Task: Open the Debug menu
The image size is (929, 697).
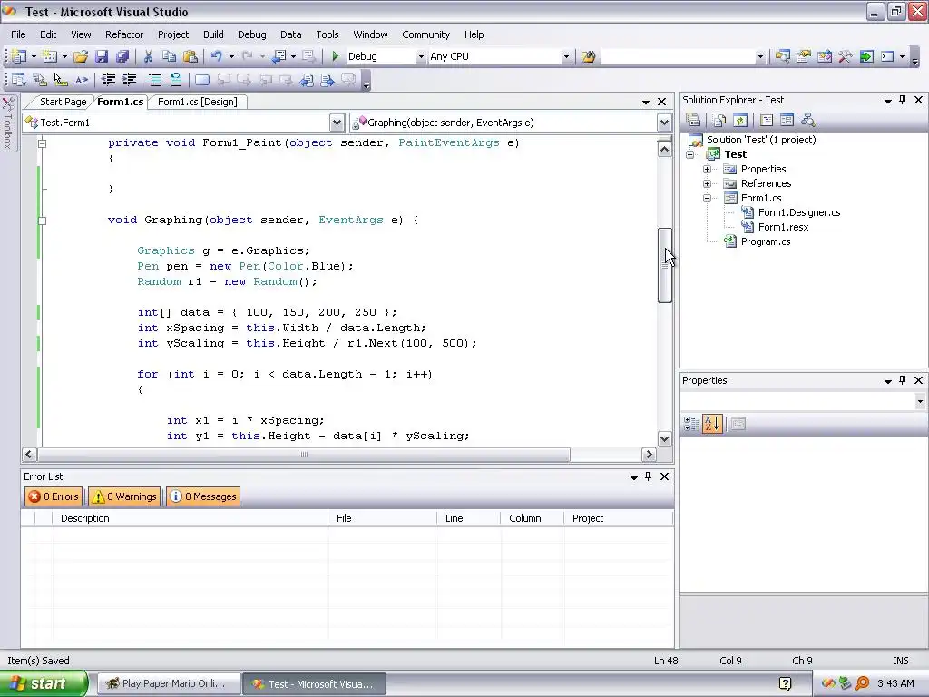Action: [x=252, y=34]
